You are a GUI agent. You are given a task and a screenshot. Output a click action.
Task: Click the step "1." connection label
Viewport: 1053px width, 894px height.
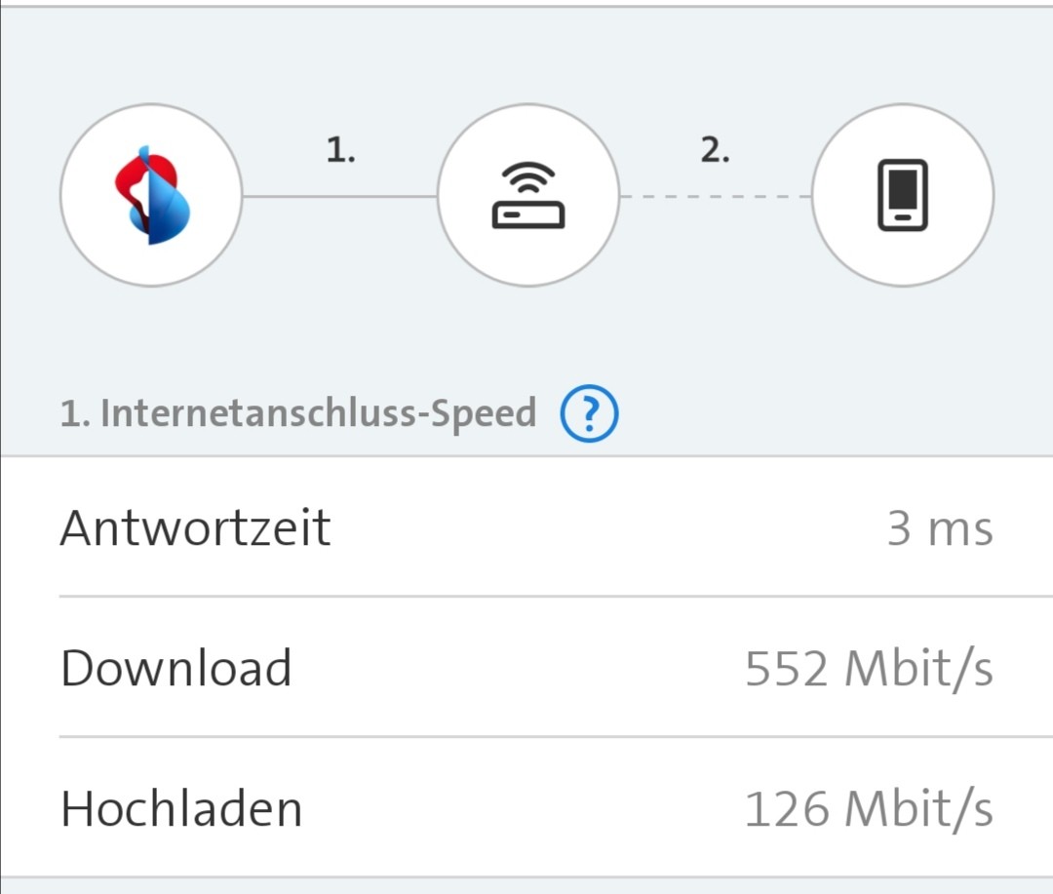coord(340,150)
